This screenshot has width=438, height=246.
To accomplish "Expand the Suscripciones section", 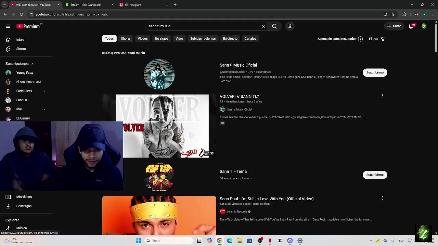I will [19, 64].
